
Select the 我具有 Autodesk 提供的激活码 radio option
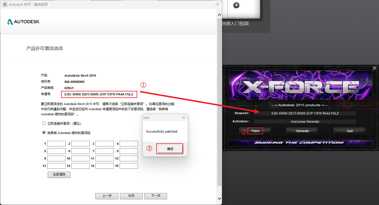click(44, 133)
